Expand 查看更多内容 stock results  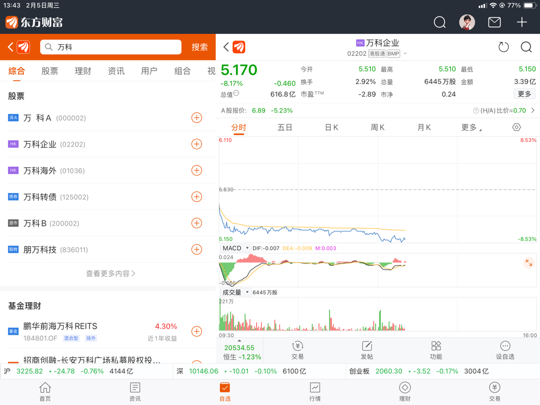(x=111, y=274)
